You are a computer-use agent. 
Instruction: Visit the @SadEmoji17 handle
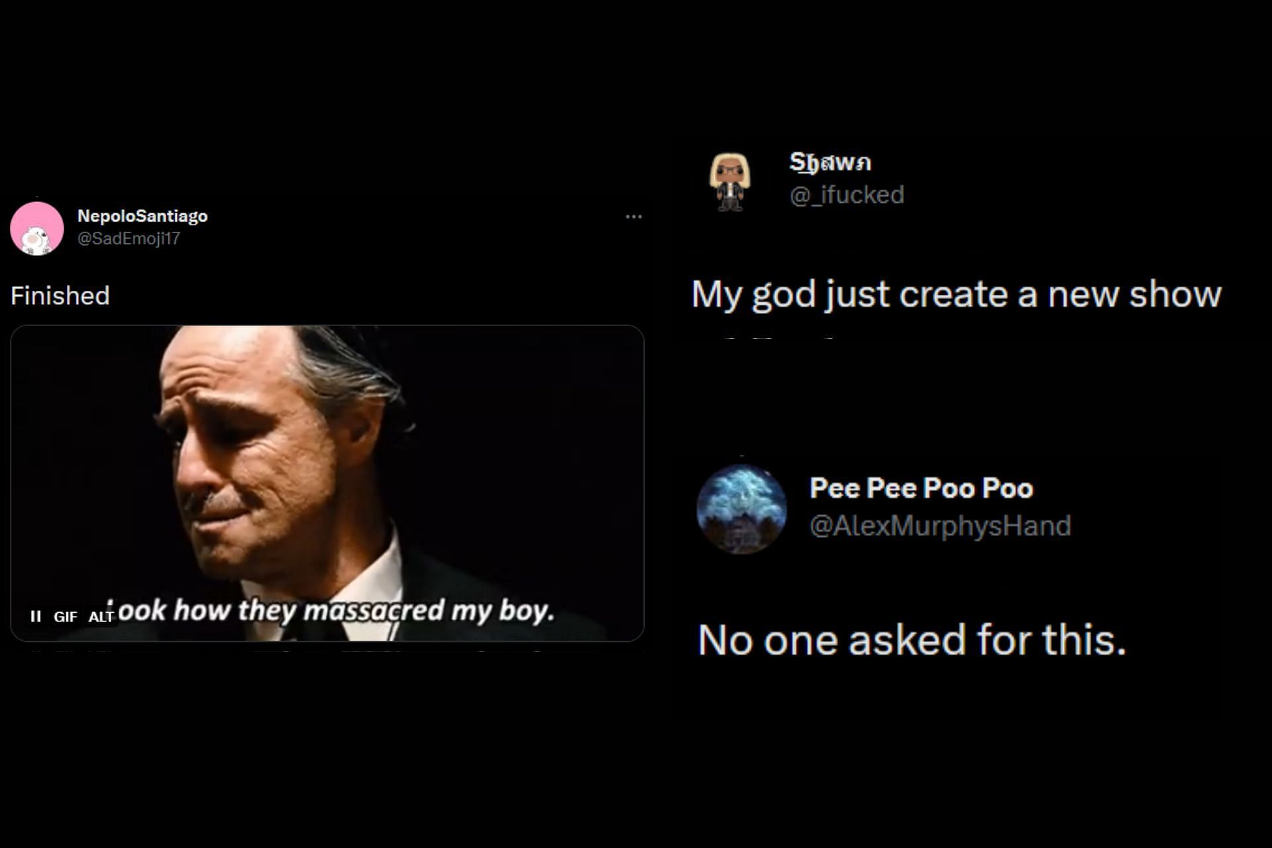coord(129,238)
